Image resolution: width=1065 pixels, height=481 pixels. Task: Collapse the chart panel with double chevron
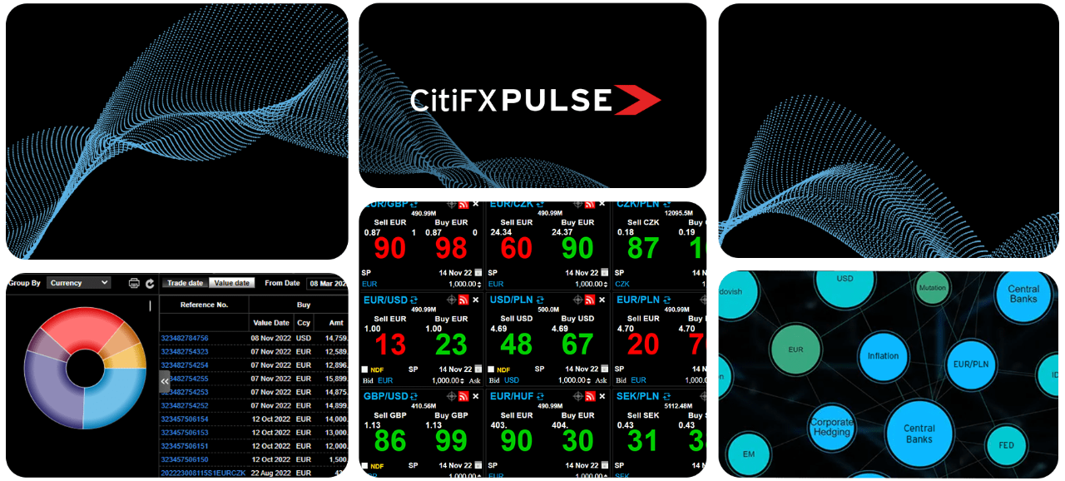click(x=165, y=381)
